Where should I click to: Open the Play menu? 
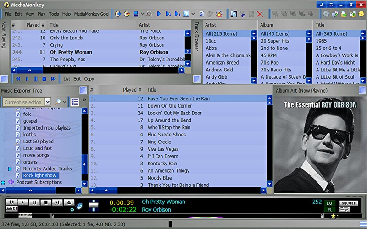[41, 14]
